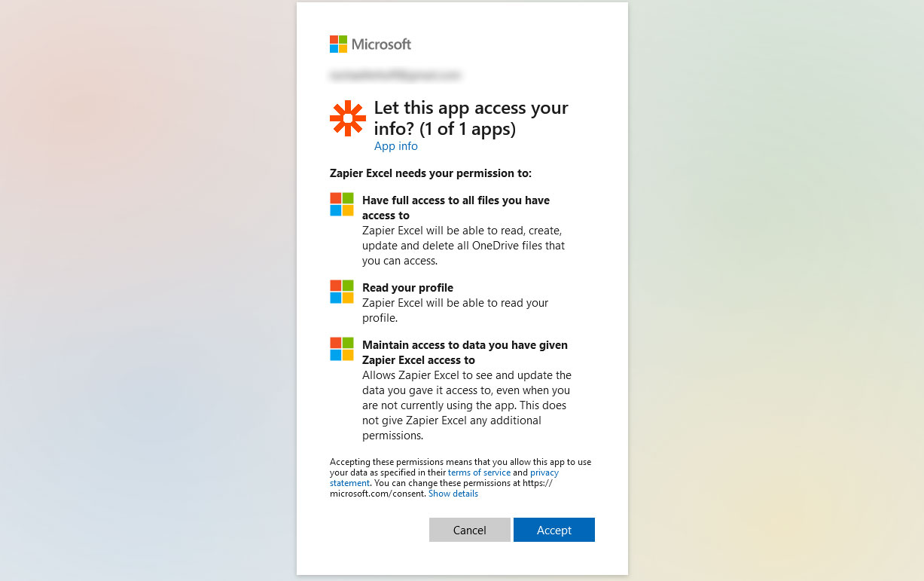Open the App info link
Image resolution: width=924 pixels, height=581 pixels.
pos(396,146)
